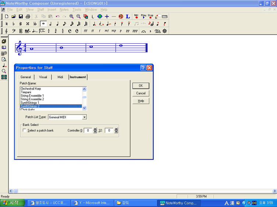277x207 pixels.
Task: Click the blue plus toolbar icon
Action: coord(107,17)
